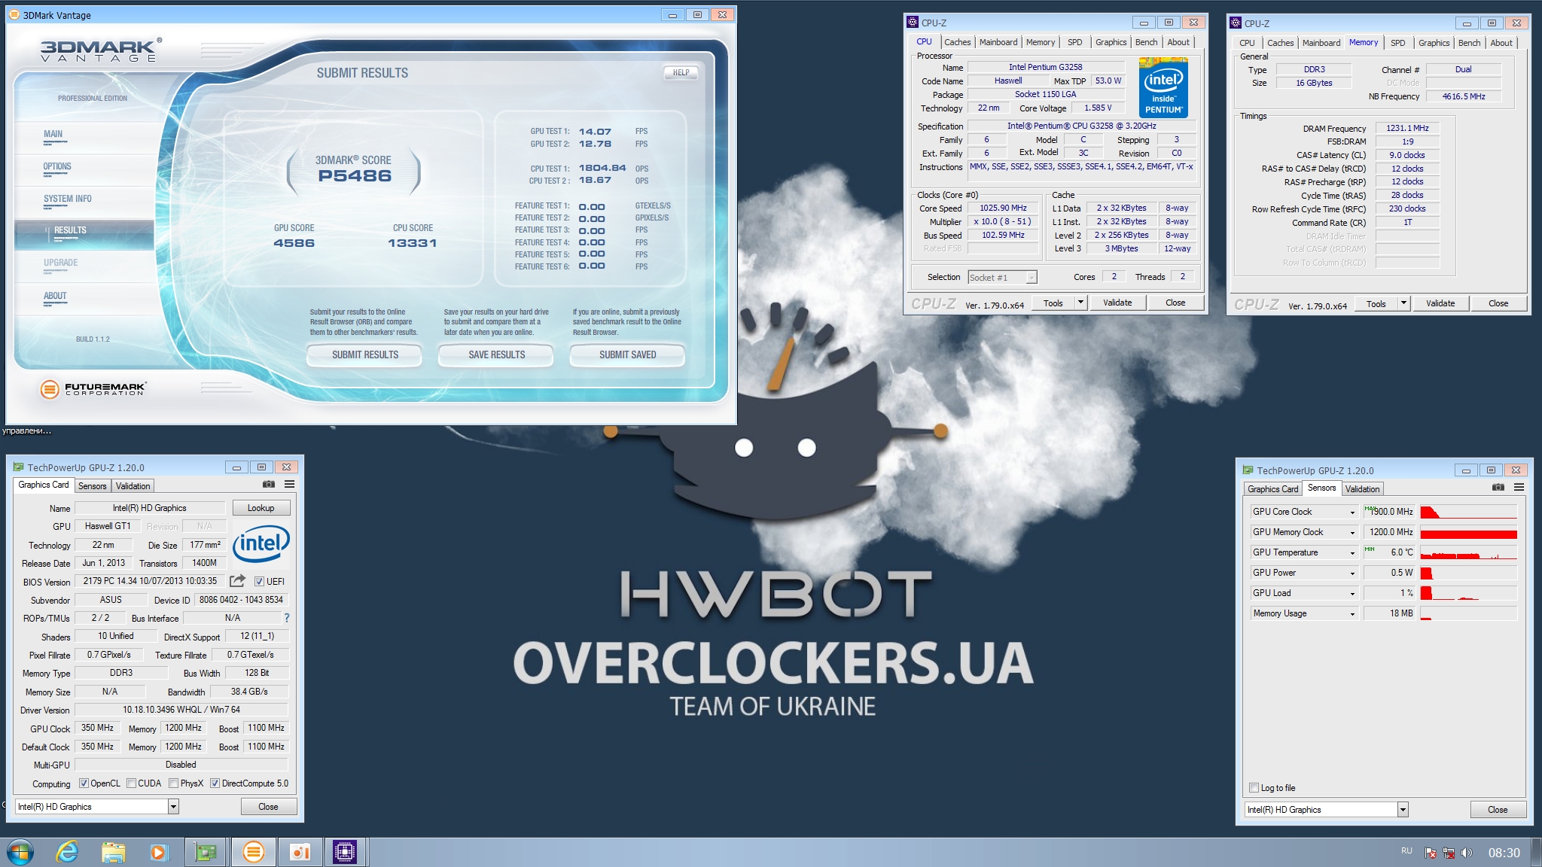
Task: Click the network status icon in system tray
Action: coord(1448,853)
